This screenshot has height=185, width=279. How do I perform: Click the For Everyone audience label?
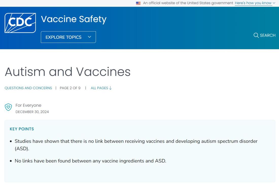click(28, 105)
